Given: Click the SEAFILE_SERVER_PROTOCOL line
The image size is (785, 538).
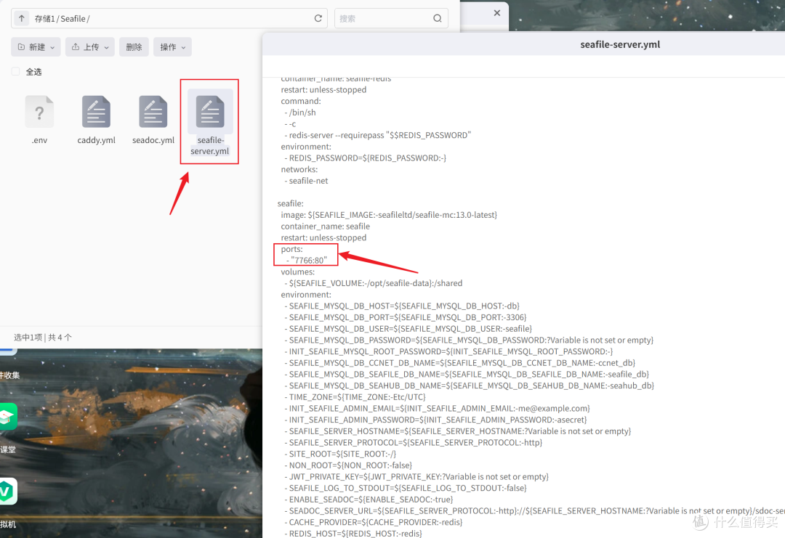Looking at the screenshot, I should (x=414, y=442).
